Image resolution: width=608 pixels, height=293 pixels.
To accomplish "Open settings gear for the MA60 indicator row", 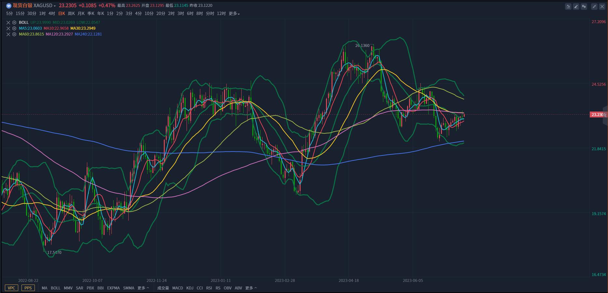I will tap(14, 34).
